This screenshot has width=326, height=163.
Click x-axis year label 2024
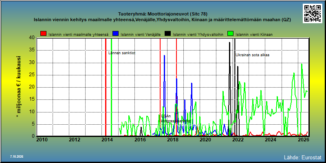tap(271, 140)
